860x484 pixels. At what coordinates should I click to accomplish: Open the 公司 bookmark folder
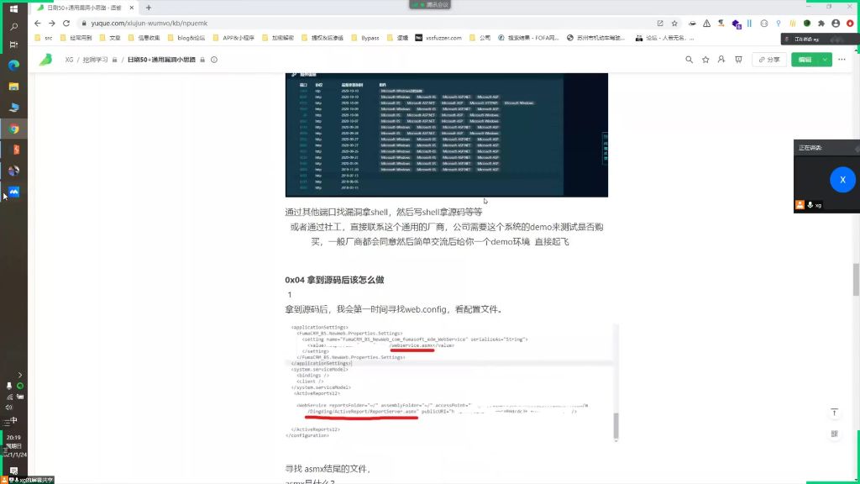pos(480,38)
